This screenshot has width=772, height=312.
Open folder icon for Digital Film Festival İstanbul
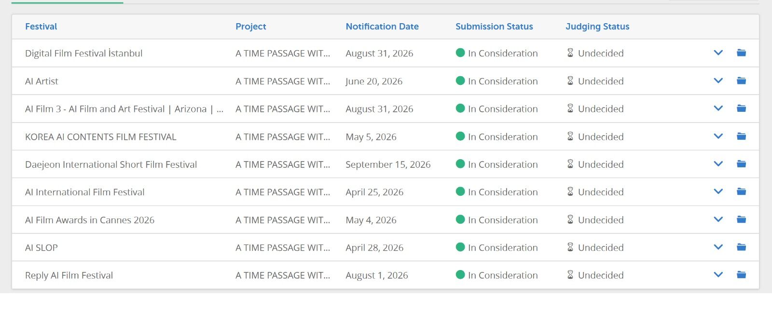(x=741, y=53)
